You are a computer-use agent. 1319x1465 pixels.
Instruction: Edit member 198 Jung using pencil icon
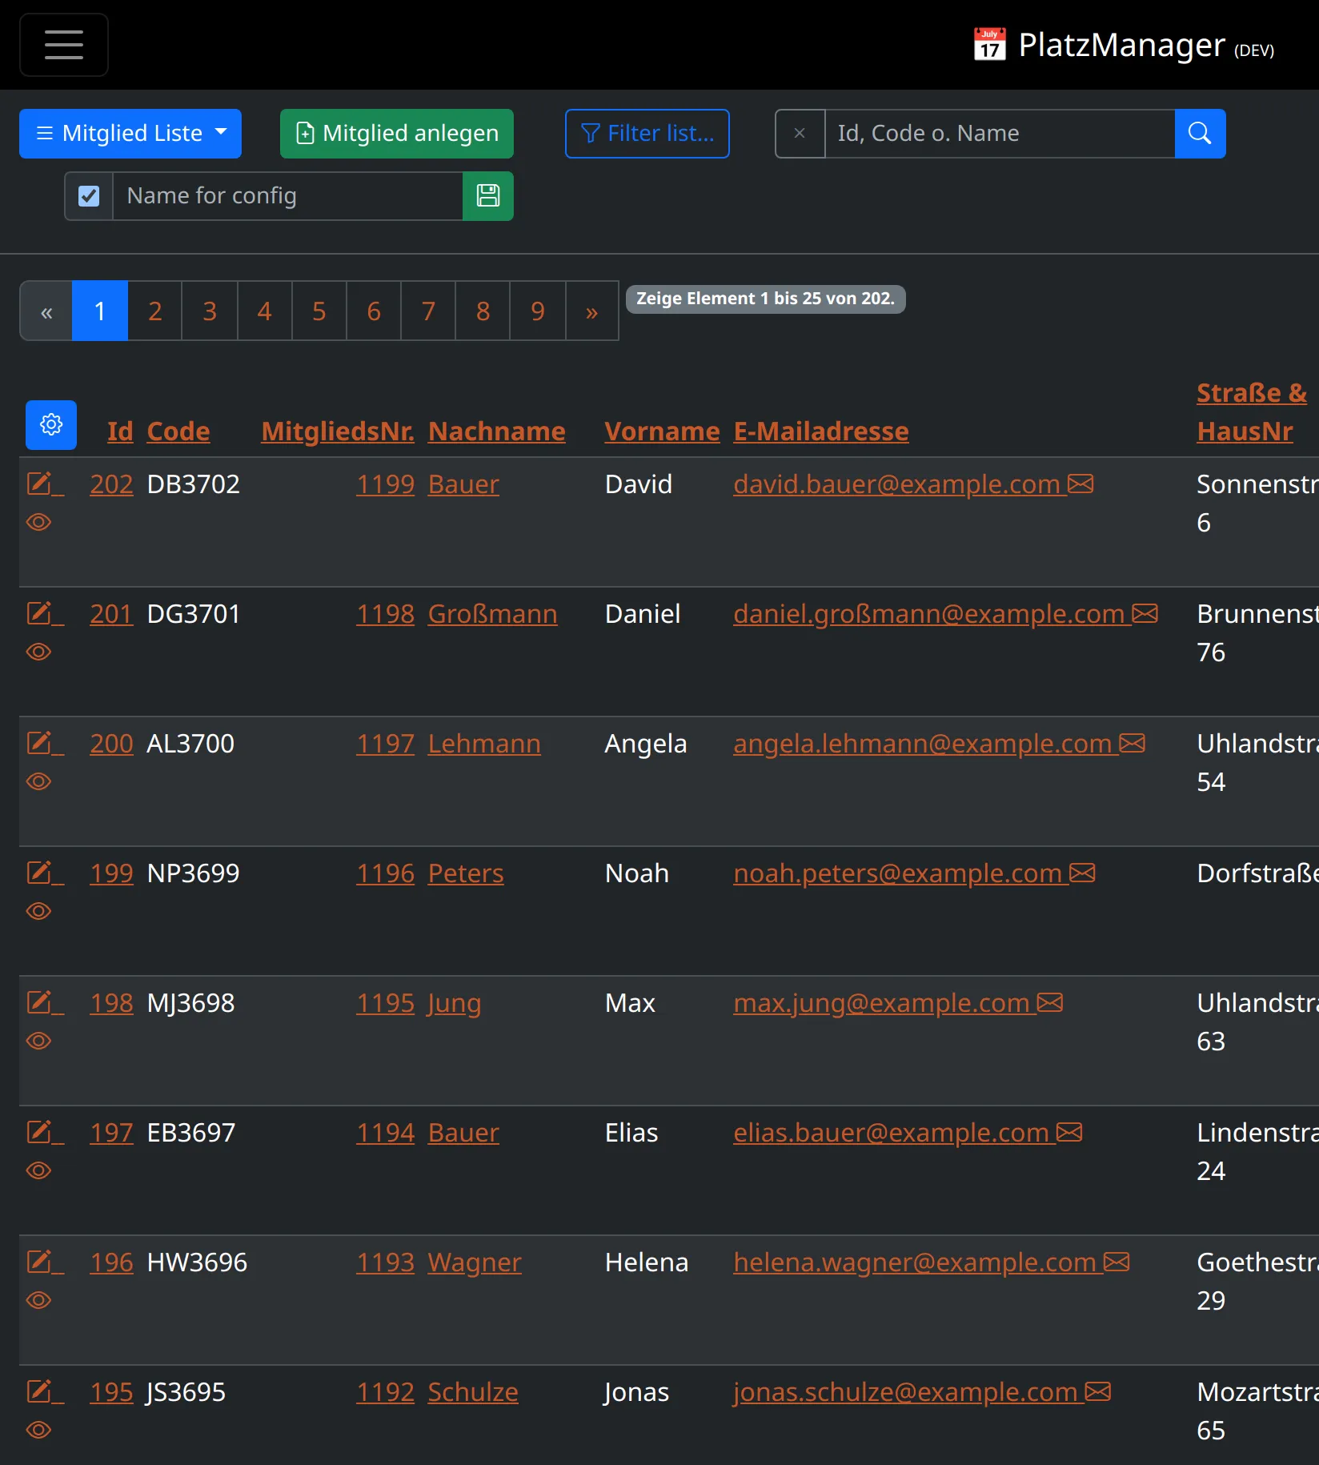click(x=38, y=1002)
